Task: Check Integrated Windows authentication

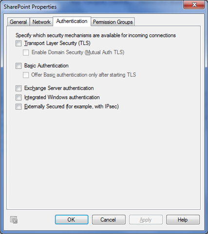Action: (x=19, y=97)
